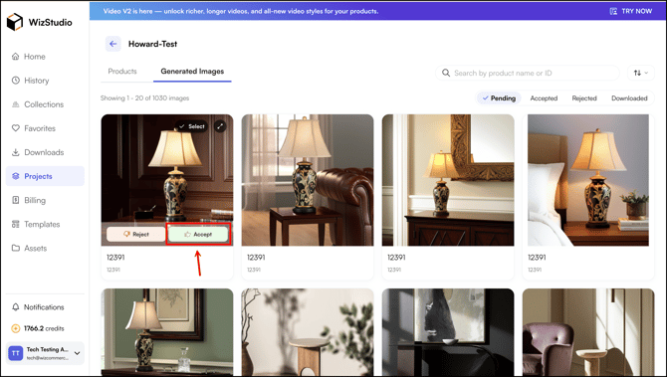Expand the Tech Testing account menu chevron
The image size is (667, 377).
[x=77, y=353]
